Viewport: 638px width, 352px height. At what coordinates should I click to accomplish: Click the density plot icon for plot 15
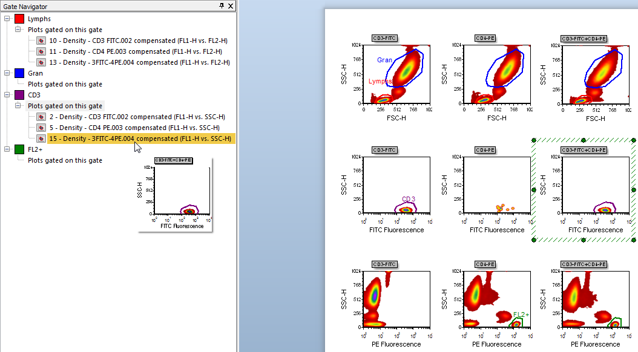[x=41, y=139]
